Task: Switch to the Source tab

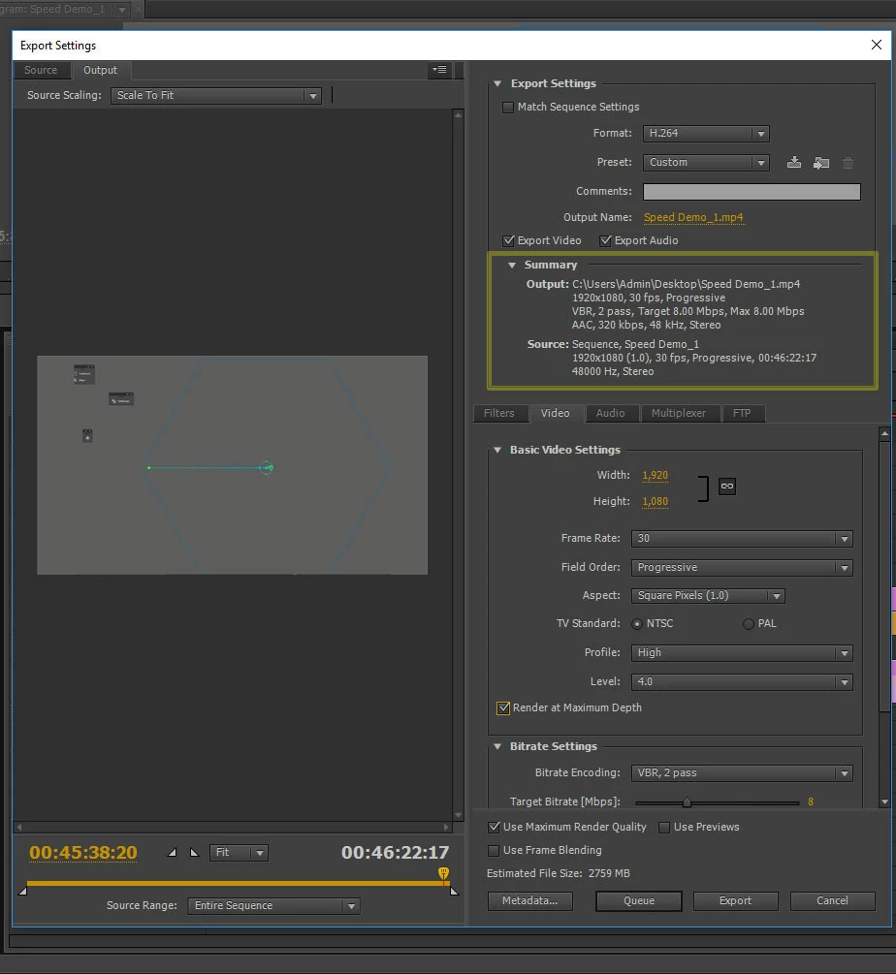Action: click(x=41, y=70)
